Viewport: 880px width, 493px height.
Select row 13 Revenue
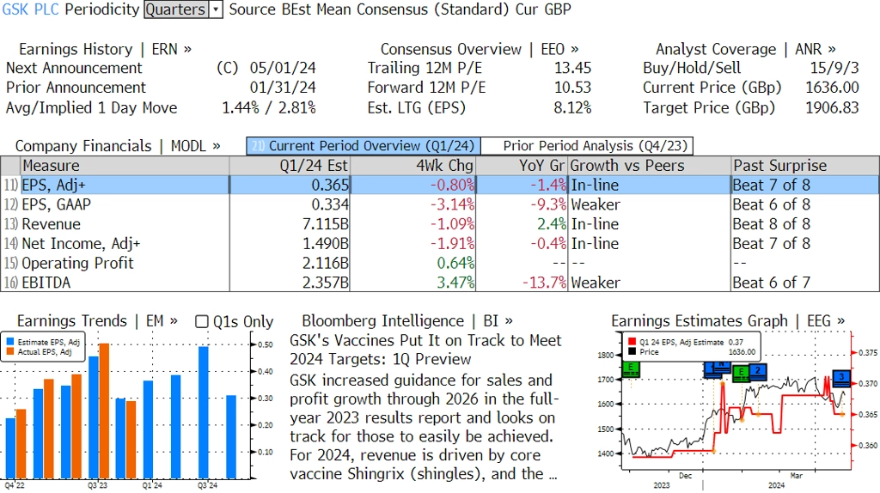(x=440, y=224)
